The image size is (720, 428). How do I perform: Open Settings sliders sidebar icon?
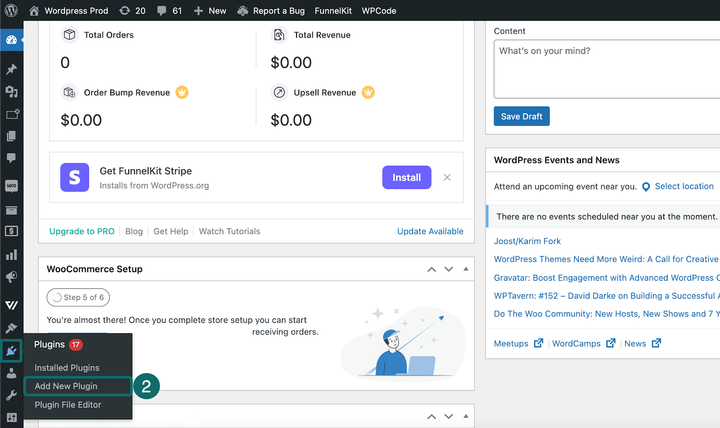12,417
